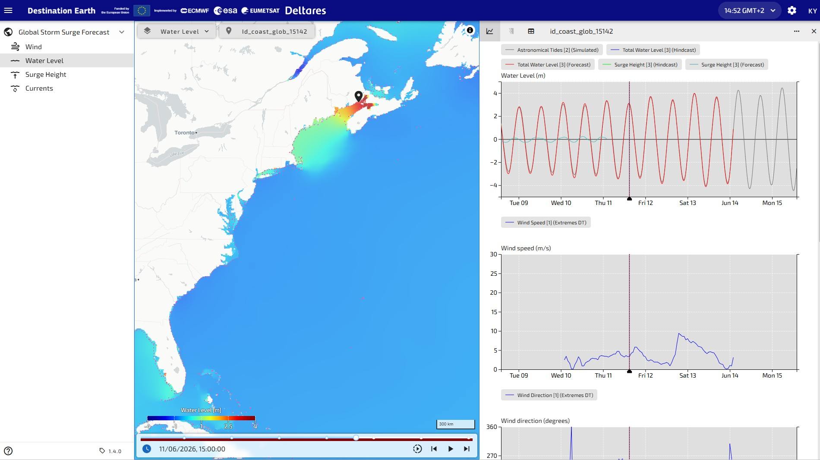Toggle Total Water Level [3] (Hindcast) series
The height and width of the screenshot is (460, 820).
653,50
